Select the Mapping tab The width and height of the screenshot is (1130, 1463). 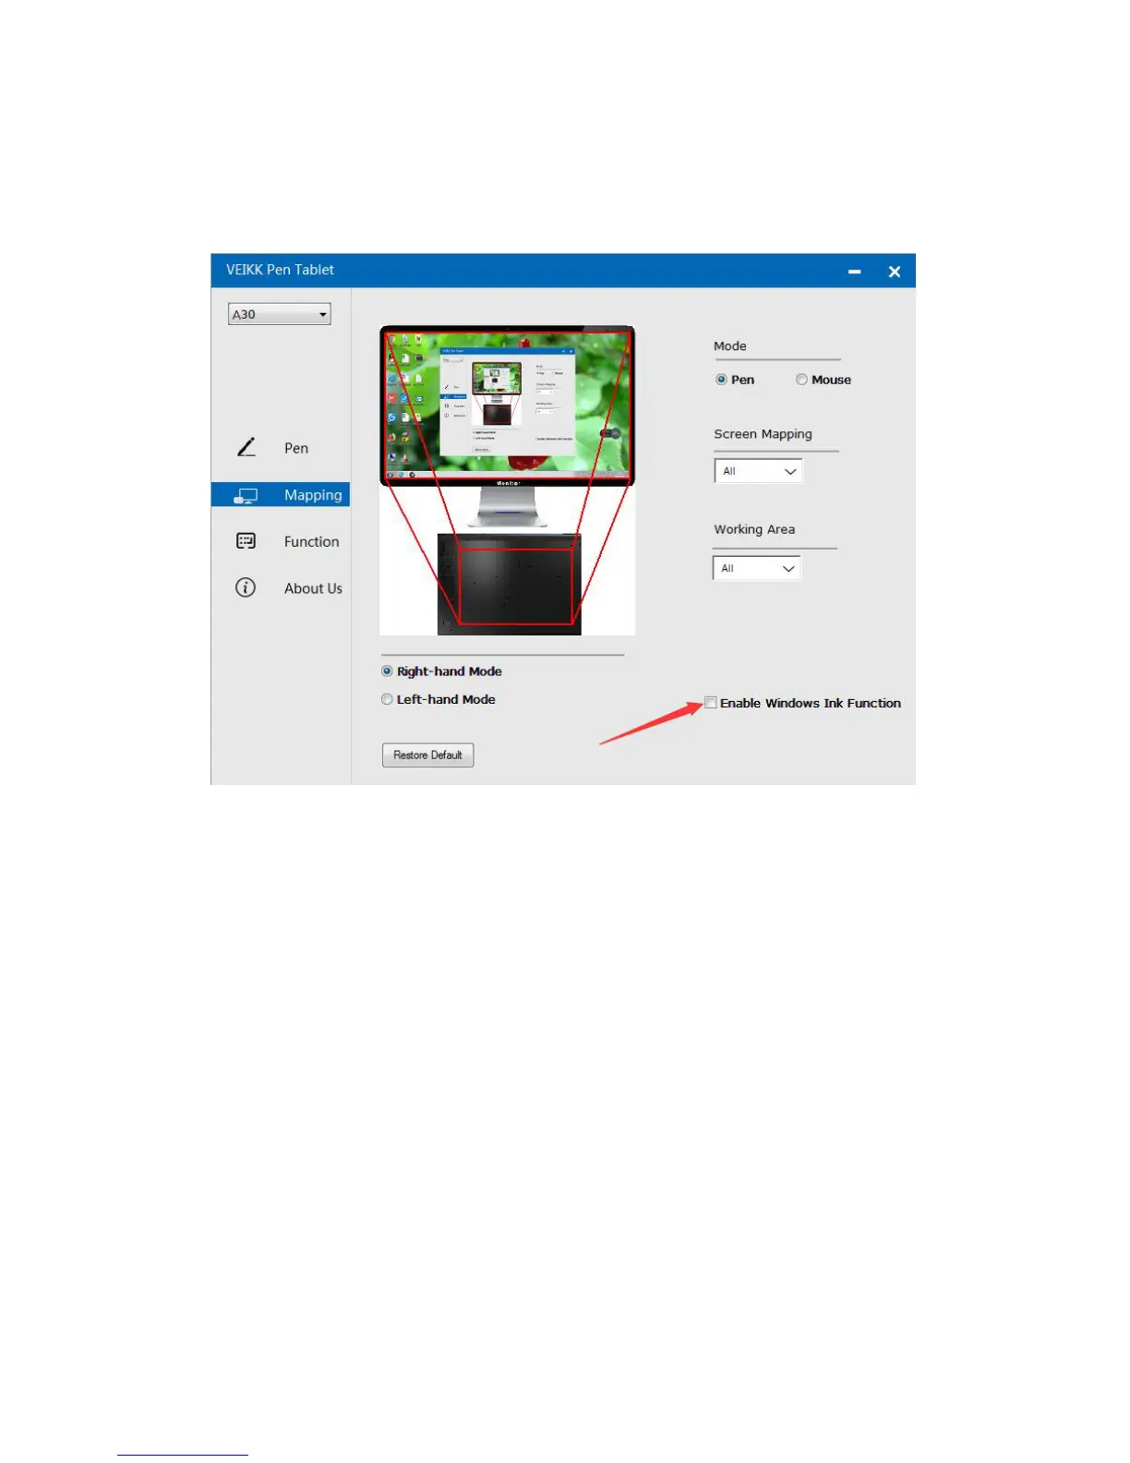[x=281, y=495]
